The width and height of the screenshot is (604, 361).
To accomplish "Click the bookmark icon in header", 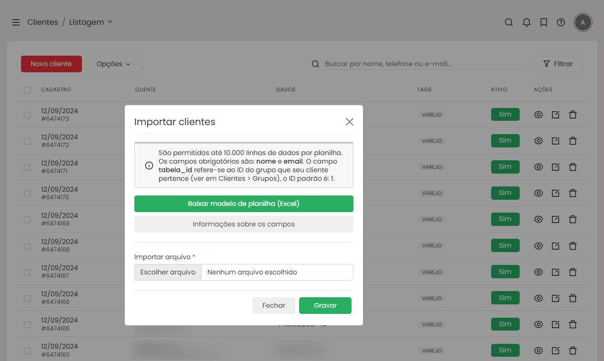I will tap(544, 22).
